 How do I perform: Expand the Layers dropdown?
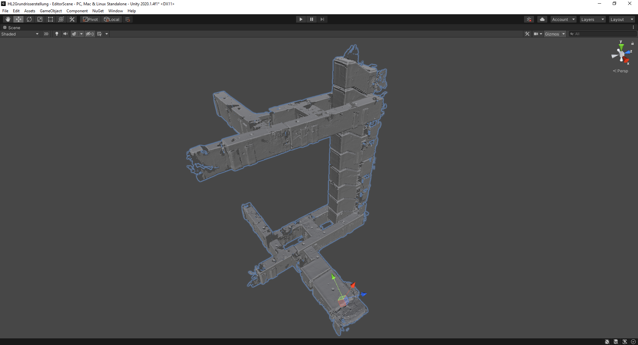tap(592, 19)
